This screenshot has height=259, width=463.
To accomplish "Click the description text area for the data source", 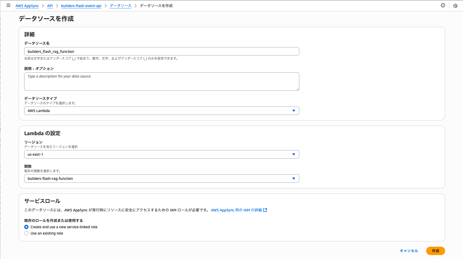I will click(161, 82).
